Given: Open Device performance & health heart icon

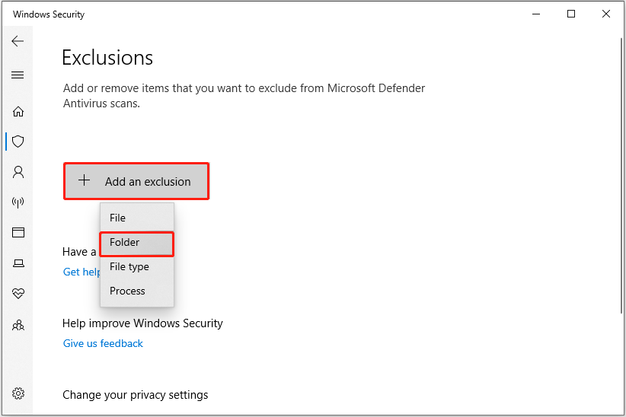Looking at the screenshot, I should point(18,294).
